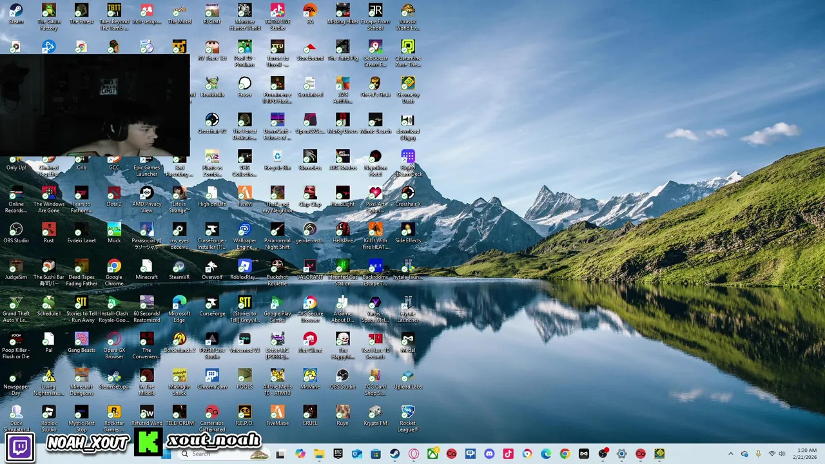Click the taskbar Search box
Image resolution: width=825 pixels, height=464 pixels.
222,454
